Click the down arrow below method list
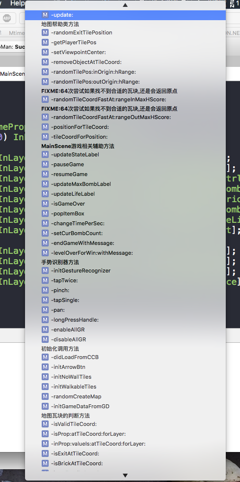Viewport: 240px width, 482px height. tap(125, 476)
